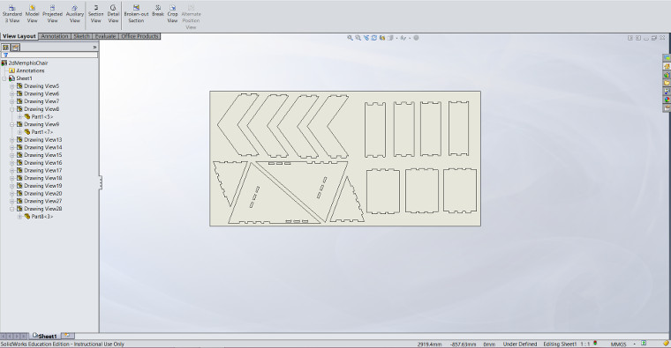
Task: Select the Detail View tool
Action: tap(113, 14)
